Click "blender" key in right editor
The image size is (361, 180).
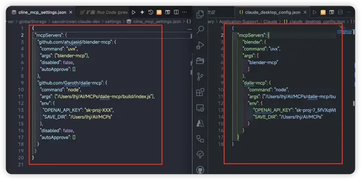[253, 42]
